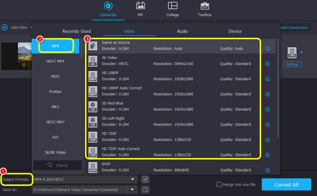317x196 pixels.
Task: Open the Save to path dropdown
Action: (132, 189)
